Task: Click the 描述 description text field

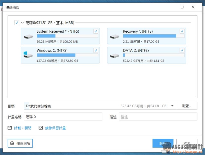Action: click(x=158, y=117)
